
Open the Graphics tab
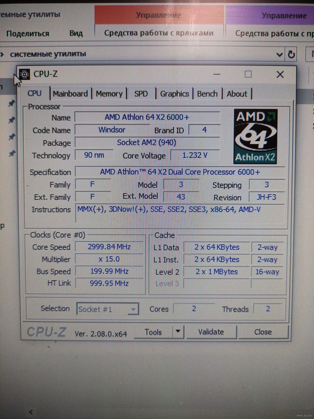pos(175,94)
